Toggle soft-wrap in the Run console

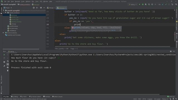tap(8, 61)
